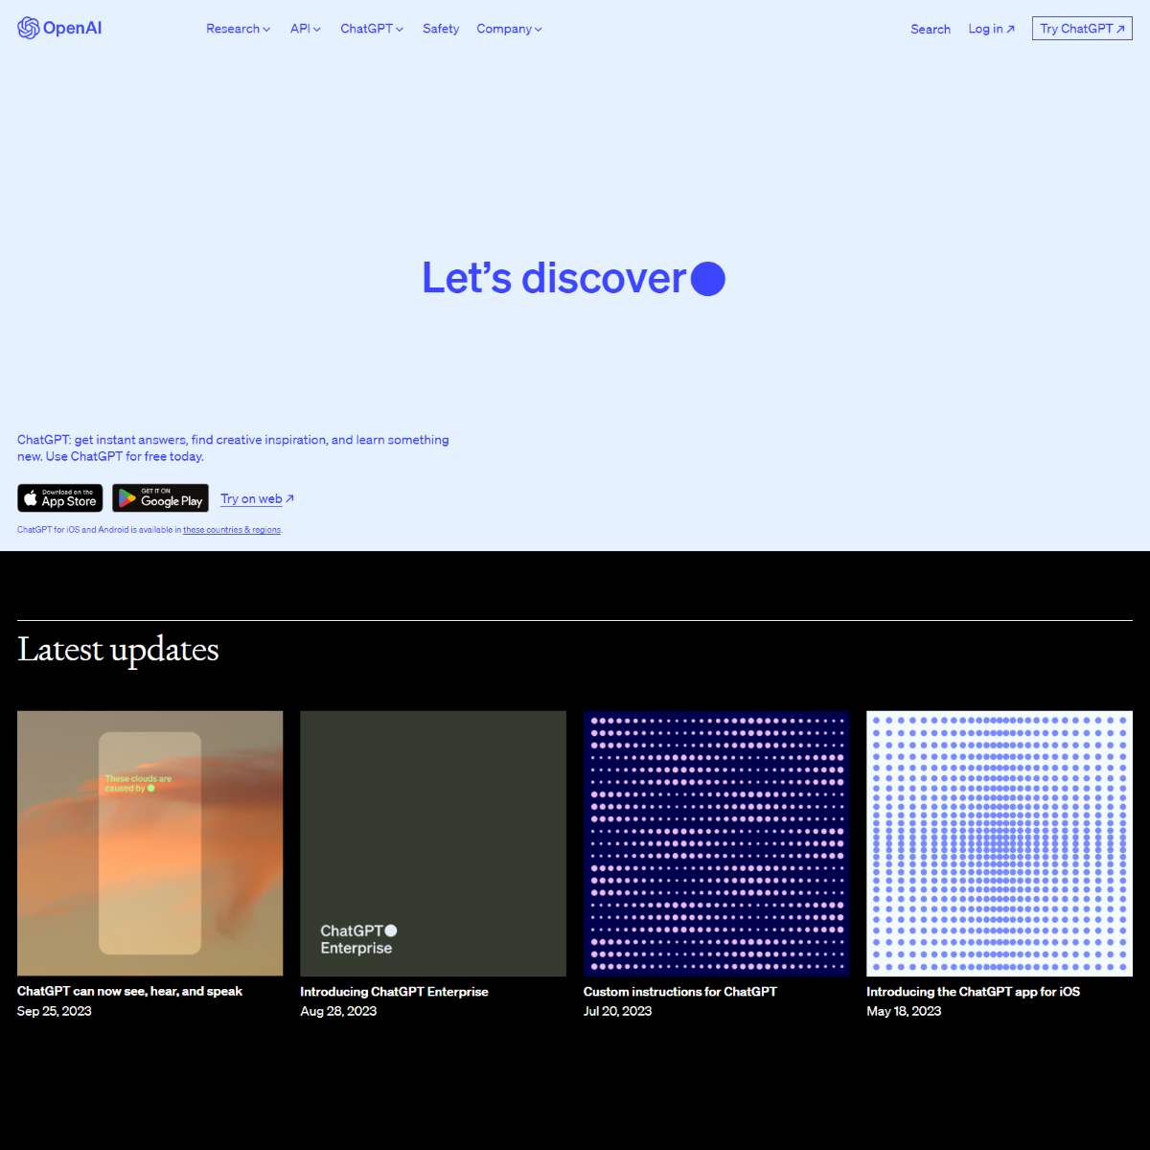
Task: Open 'Custom instructions for ChatGPT' article title
Action: pyautogui.click(x=679, y=991)
